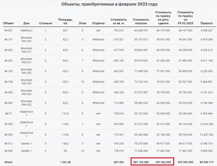Click the title 'Объекты, приобретенные в феврале 2023 года'
This screenshot has width=217, height=166.
[x=109, y=4]
